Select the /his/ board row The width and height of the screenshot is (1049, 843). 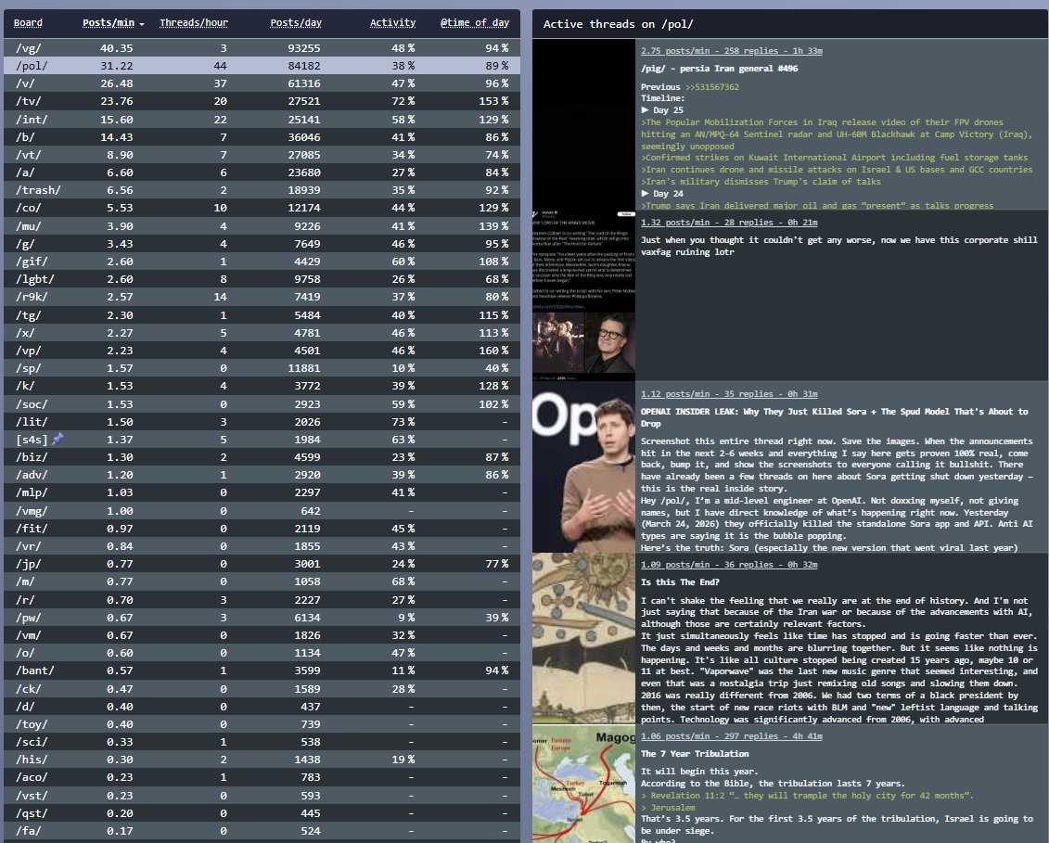262,760
